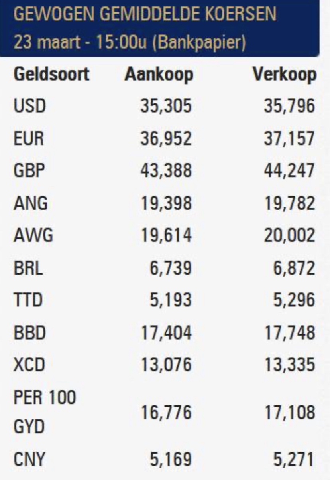Click the USD currency row label

click(30, 107)
